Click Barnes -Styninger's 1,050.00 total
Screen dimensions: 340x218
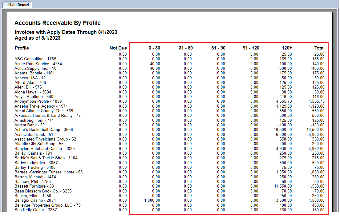pos(317,172)
